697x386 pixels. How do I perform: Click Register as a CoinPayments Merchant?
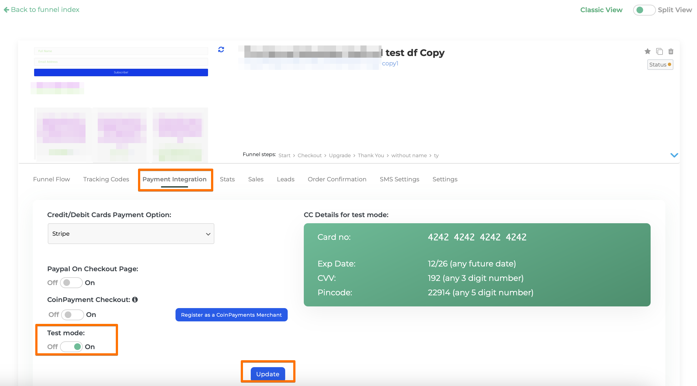(231, 315)
